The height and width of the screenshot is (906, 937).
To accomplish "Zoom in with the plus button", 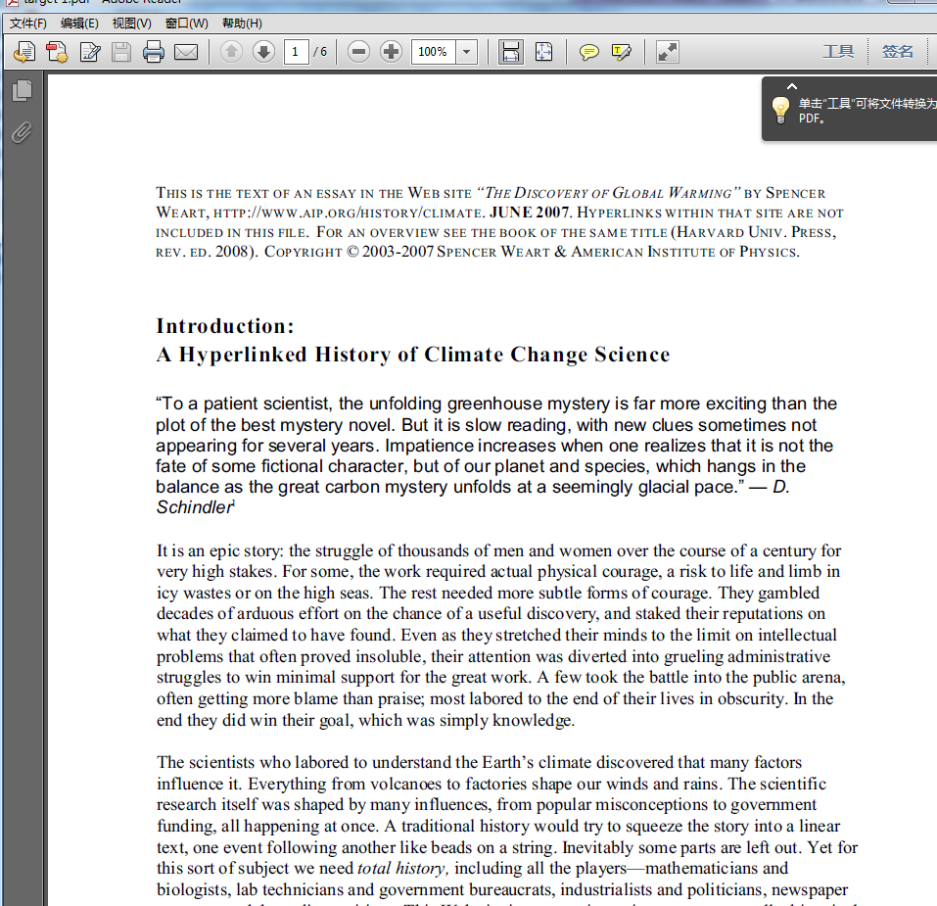I will pos(391,51).
